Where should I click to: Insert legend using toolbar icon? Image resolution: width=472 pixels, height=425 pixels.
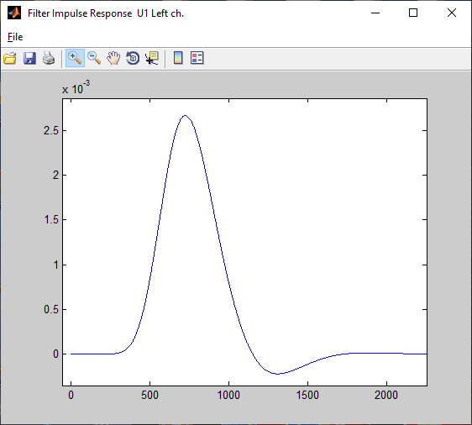[197, 58]
